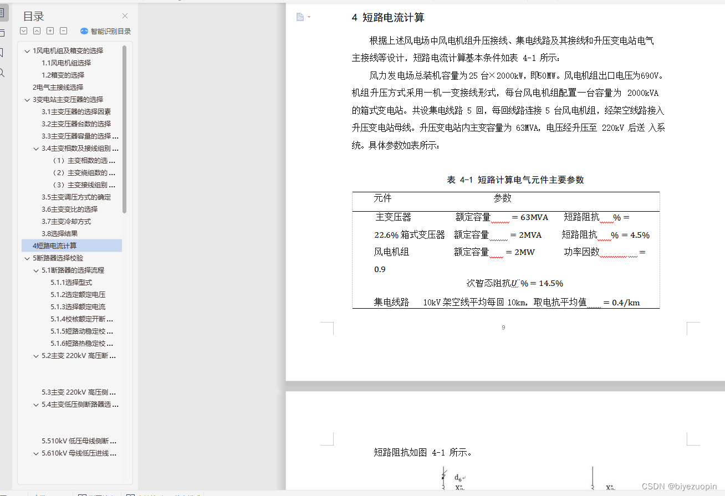This screenshot has width=725, height=496.
Task: Click the collapse-level down-arrow box icon
Action: click(x=23, y=31)
